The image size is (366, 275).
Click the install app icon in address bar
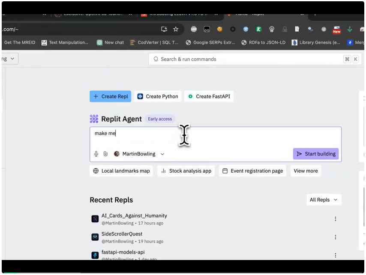(164, 29)
